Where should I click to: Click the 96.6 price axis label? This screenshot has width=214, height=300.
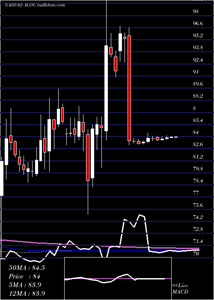[198, 24]
